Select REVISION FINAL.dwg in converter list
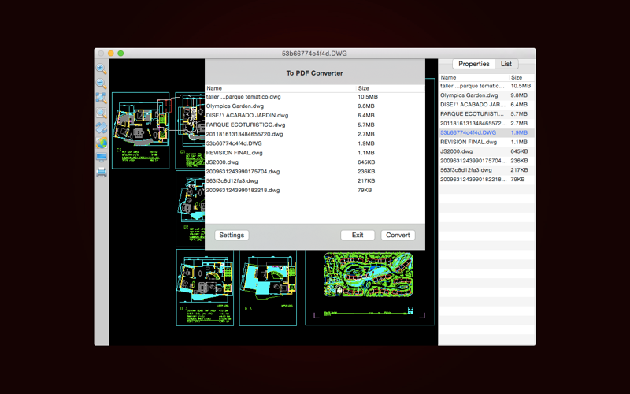Screen dimensions: 630x394 click(x=315, y=153)
